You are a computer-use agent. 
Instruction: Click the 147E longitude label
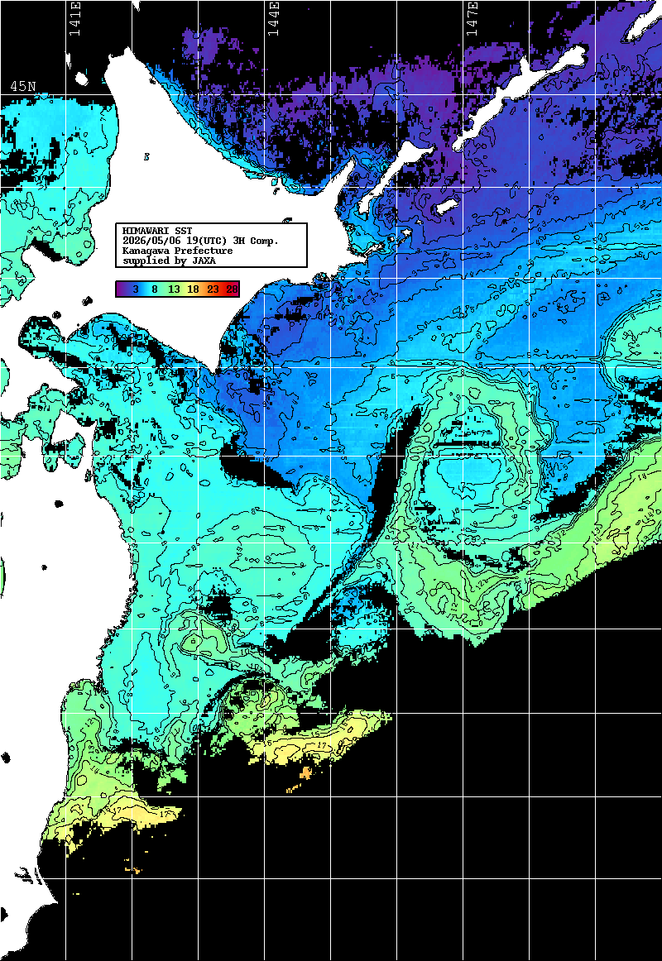pos(472,18)
